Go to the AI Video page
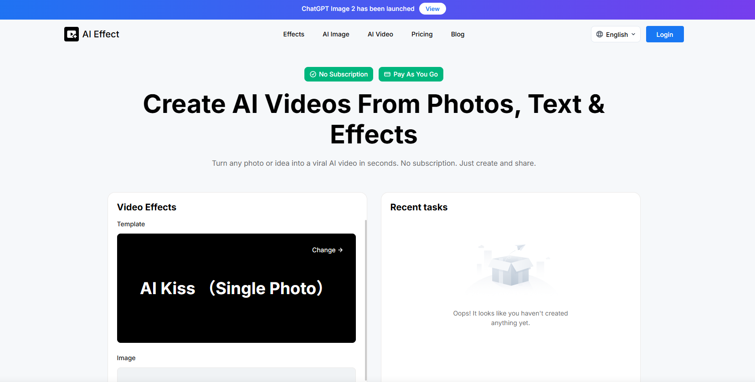The height and width of the screenshot is (382, 755). pos(380,34)
